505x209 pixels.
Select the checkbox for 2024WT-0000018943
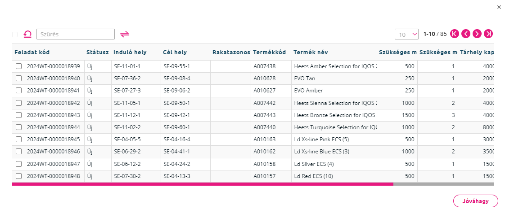tap(19, 115)
